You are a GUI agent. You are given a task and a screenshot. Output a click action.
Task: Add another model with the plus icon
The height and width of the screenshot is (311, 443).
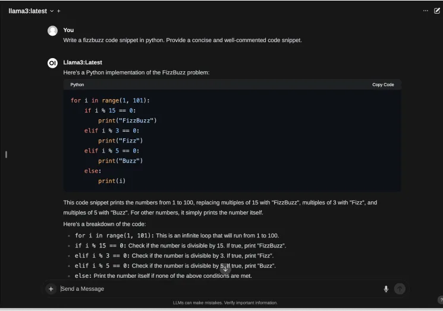pyautogui.click(x=58, y=11)
